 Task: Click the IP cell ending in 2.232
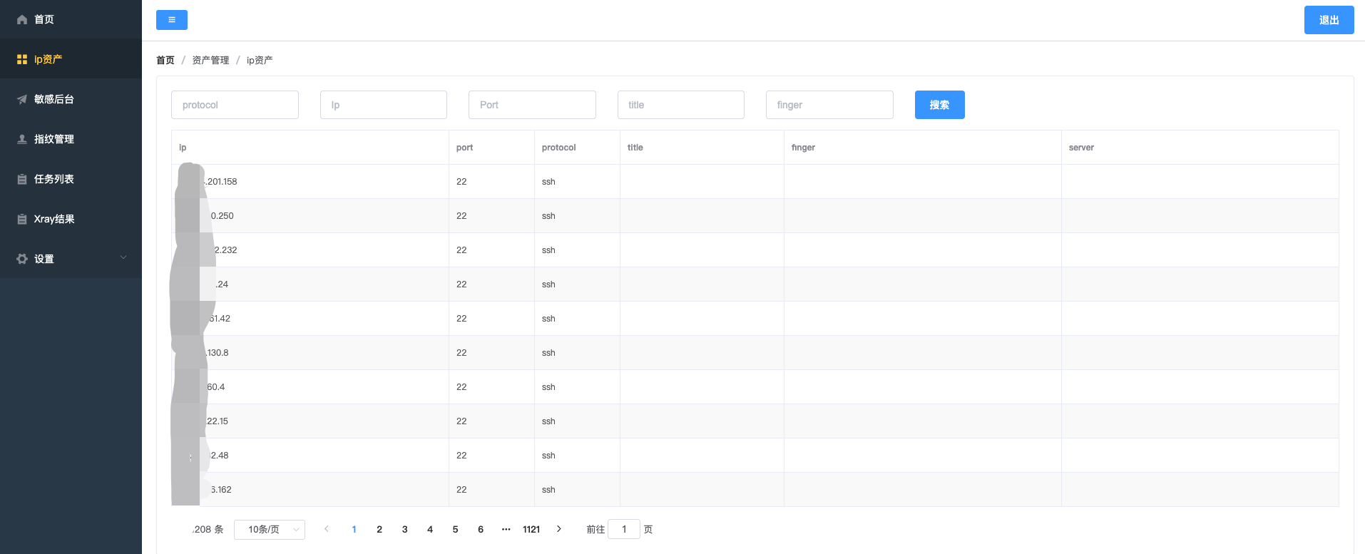point(310,250)
